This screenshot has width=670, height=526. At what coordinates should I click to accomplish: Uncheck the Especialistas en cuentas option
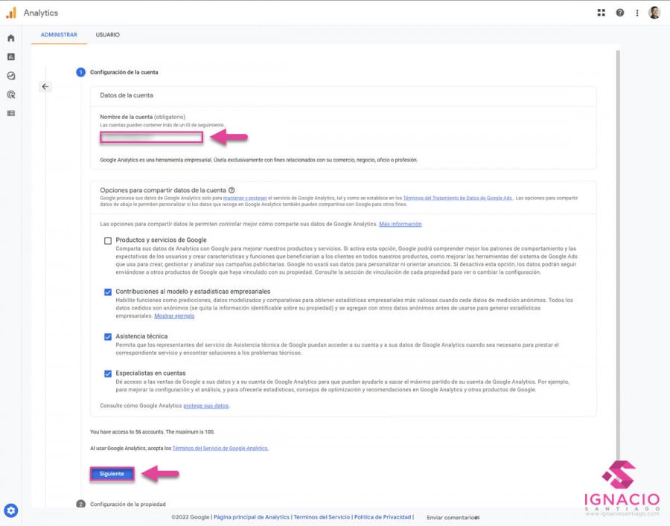pos(107,373)
